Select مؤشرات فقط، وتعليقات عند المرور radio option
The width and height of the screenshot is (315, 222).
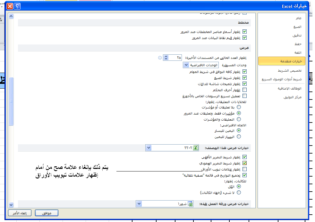click(x=239, y=113)
